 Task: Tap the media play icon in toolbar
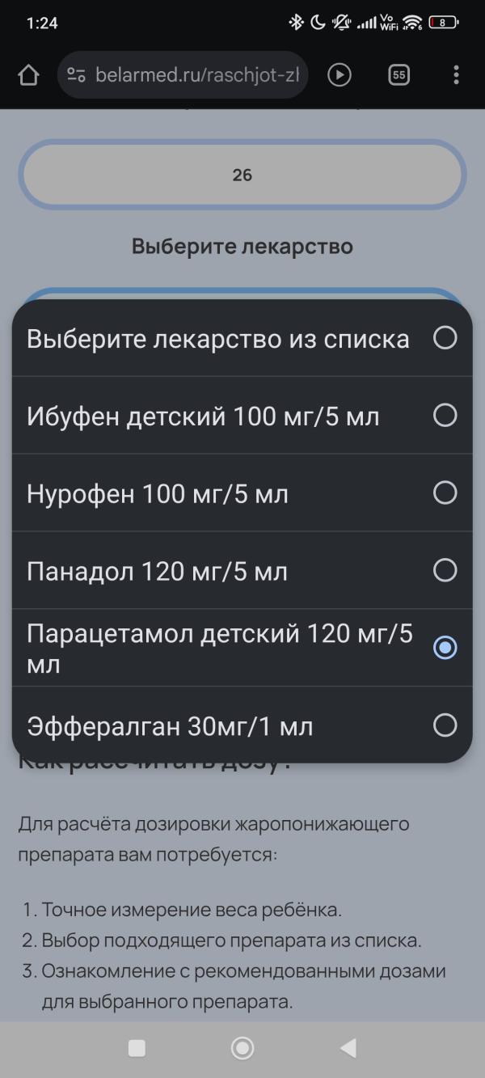(x=339, y=75)
